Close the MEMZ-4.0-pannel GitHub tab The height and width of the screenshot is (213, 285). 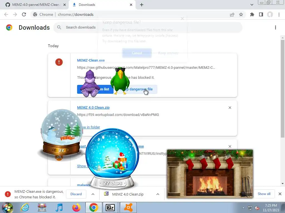65,5
